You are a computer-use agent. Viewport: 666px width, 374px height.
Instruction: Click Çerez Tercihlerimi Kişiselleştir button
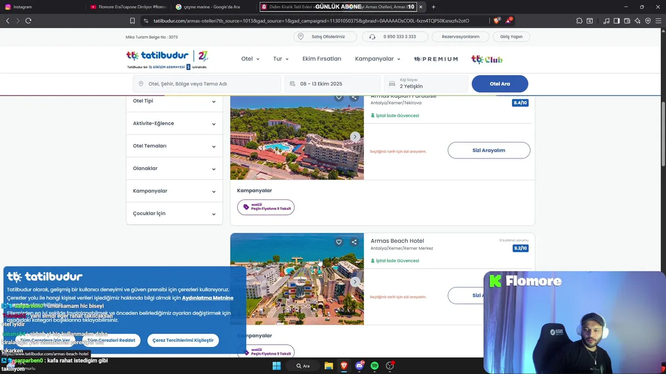click(183, 340)
